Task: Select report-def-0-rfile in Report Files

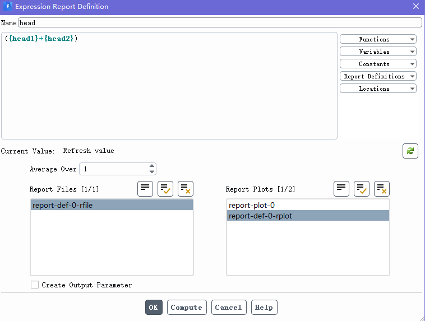Action: (63, 206)
